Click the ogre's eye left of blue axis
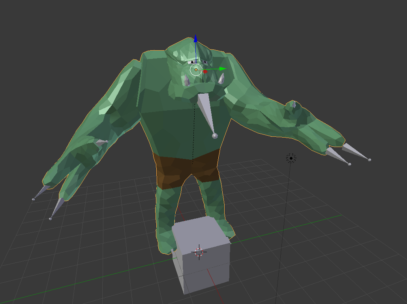The image size is (407, 304). [192, 62]
